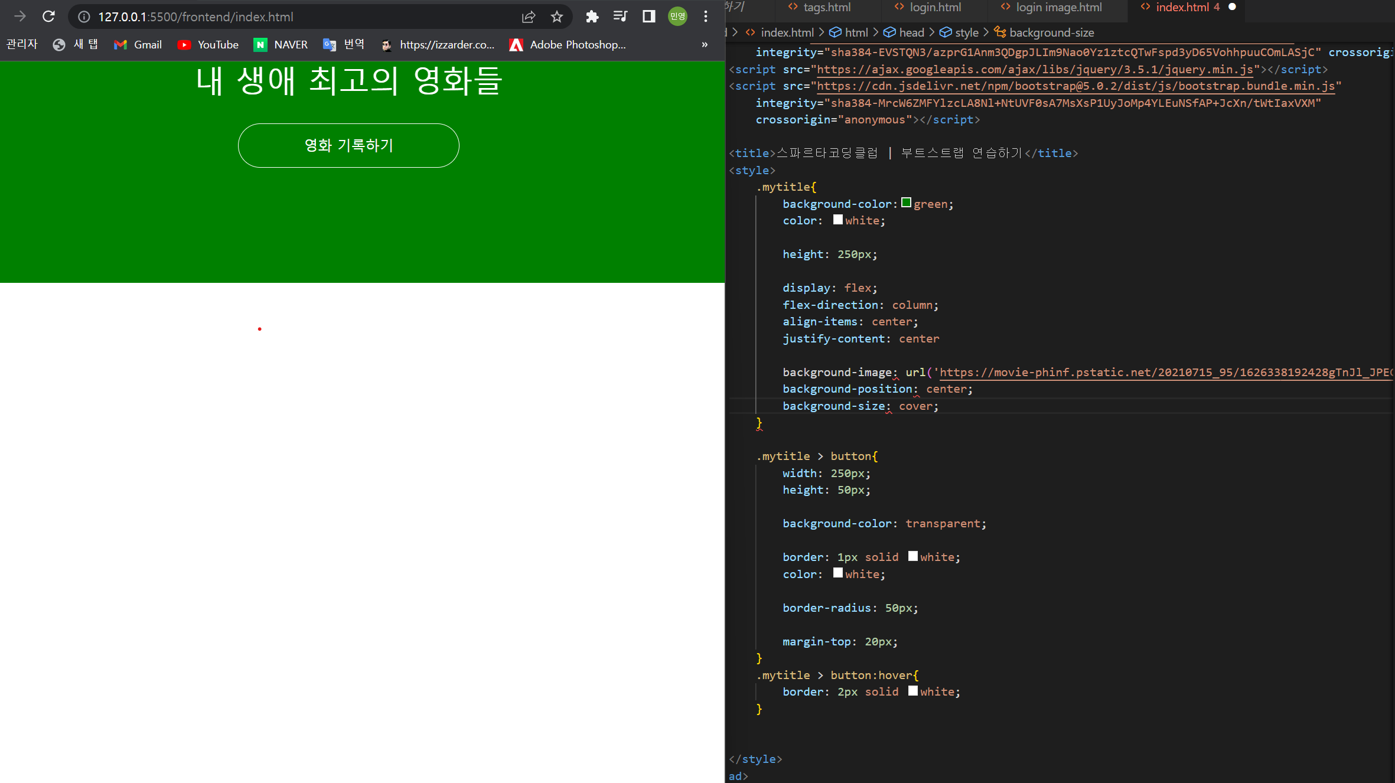Click the align-items: center declaration
Screen dimensions: 1395x783
[x=850, y=321]
